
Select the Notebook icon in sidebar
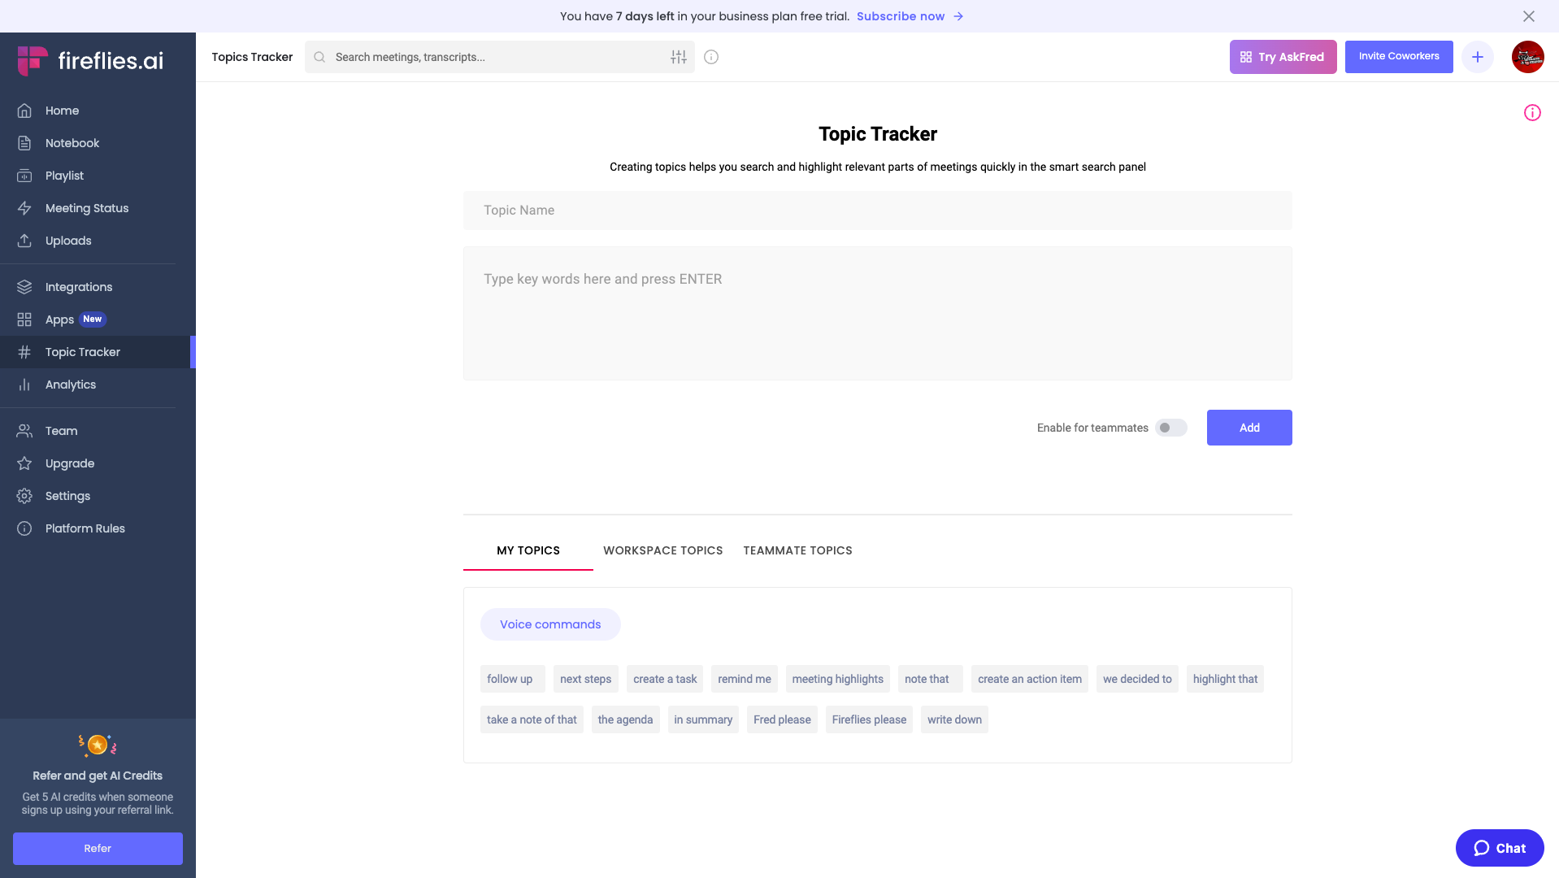pos(24,143)
